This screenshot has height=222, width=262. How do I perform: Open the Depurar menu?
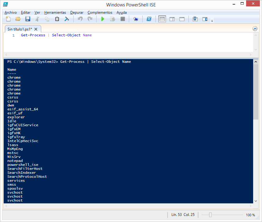[x=77, y=13]
